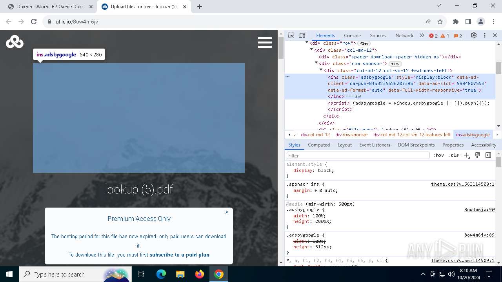Close the Premium Access Only popup
502x282 pixels.
tap(227, 212)
